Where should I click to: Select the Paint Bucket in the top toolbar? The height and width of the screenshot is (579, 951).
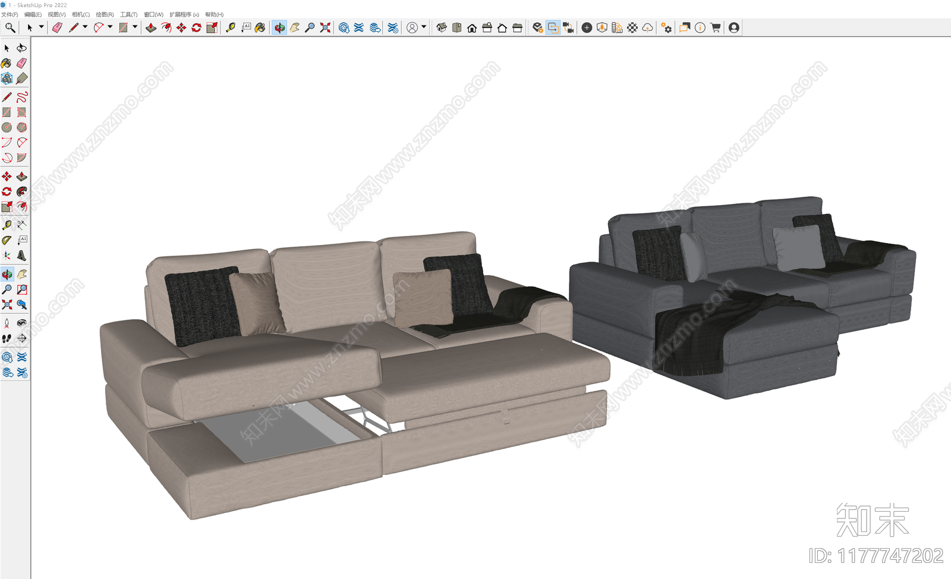tap(260, 27)
